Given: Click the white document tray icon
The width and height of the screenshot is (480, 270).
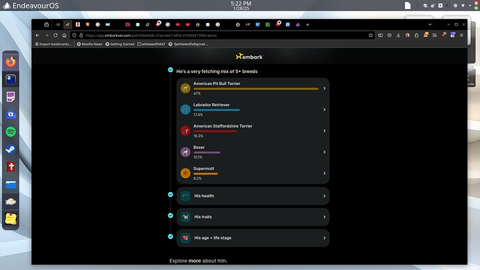Looking at the screenshot, I should click(x=408, y=6).
